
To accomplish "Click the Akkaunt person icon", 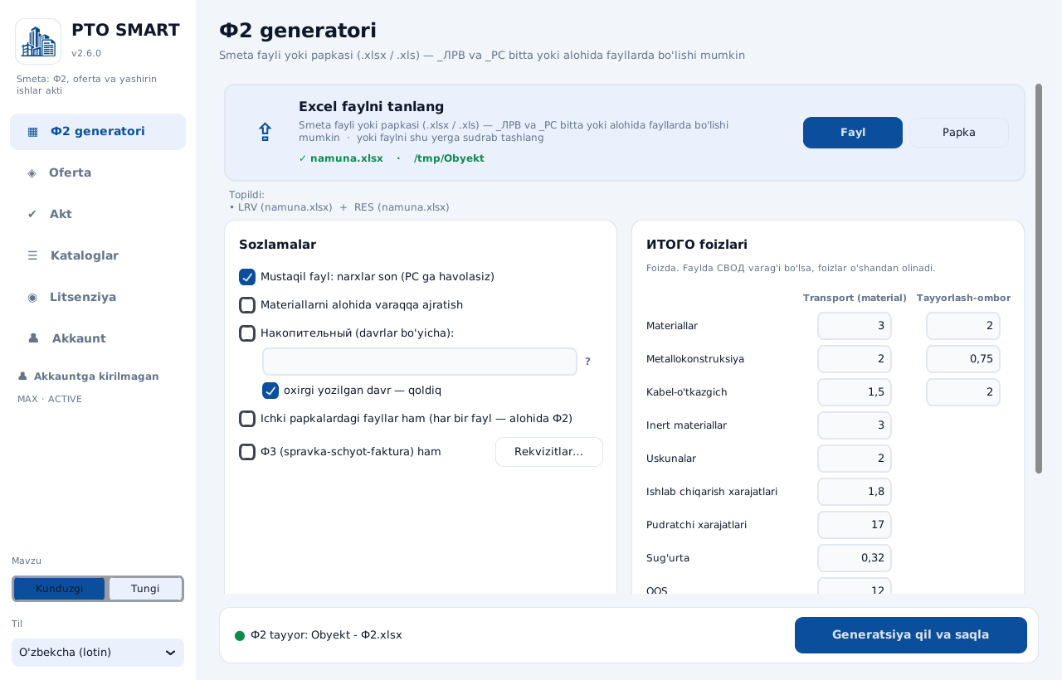I will 33,338.
